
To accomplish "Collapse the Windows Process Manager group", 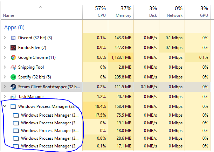I will (5, 106).
